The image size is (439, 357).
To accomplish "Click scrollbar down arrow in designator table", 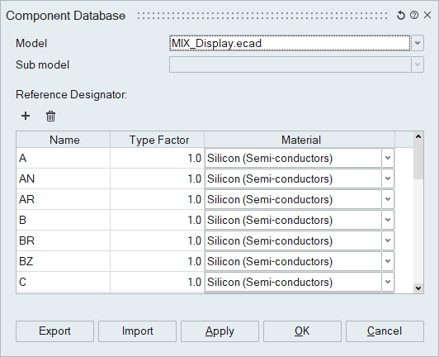I will point(418,288).
